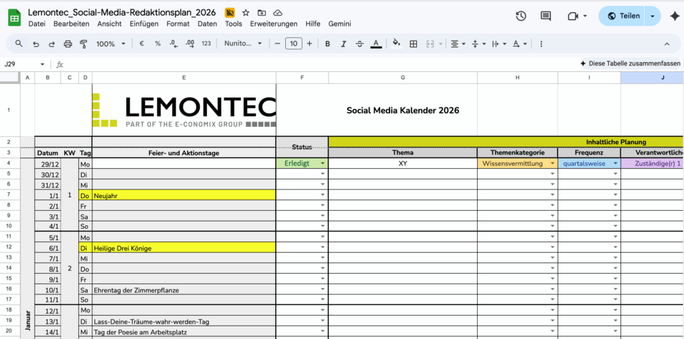Viewport: 684px width, 339px height.
Task: Toggle strikethrough formatting
Action: (360, 44)
